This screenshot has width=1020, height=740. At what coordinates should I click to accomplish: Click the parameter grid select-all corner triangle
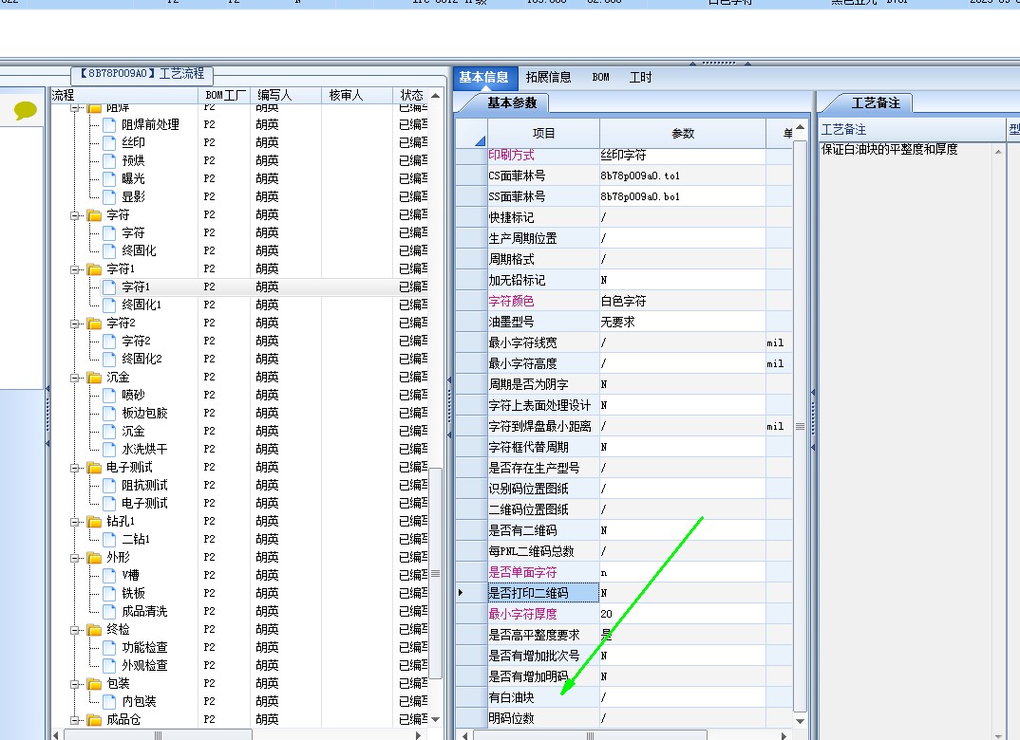coord(480,140)
